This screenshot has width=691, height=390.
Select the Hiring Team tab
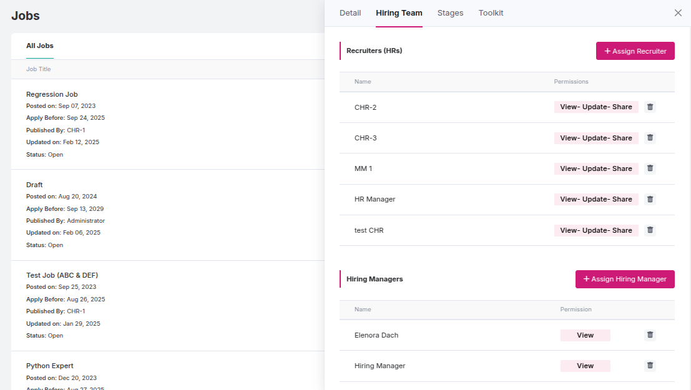pyautogui.click(x=399, y=13)
